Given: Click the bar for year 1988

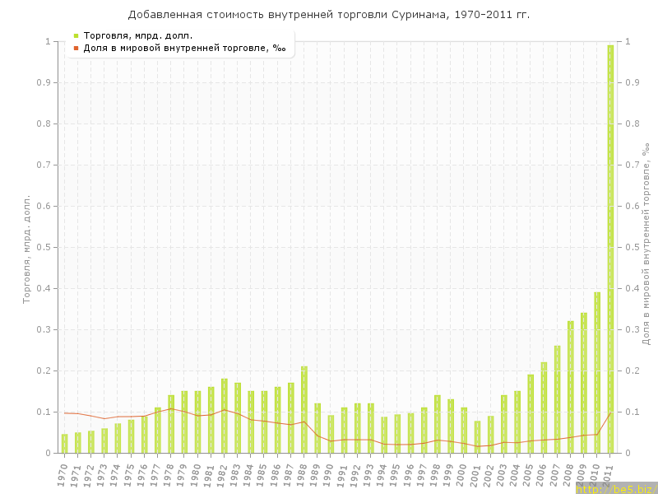Looking at the screenshot, I should click(x=304, y=409).
